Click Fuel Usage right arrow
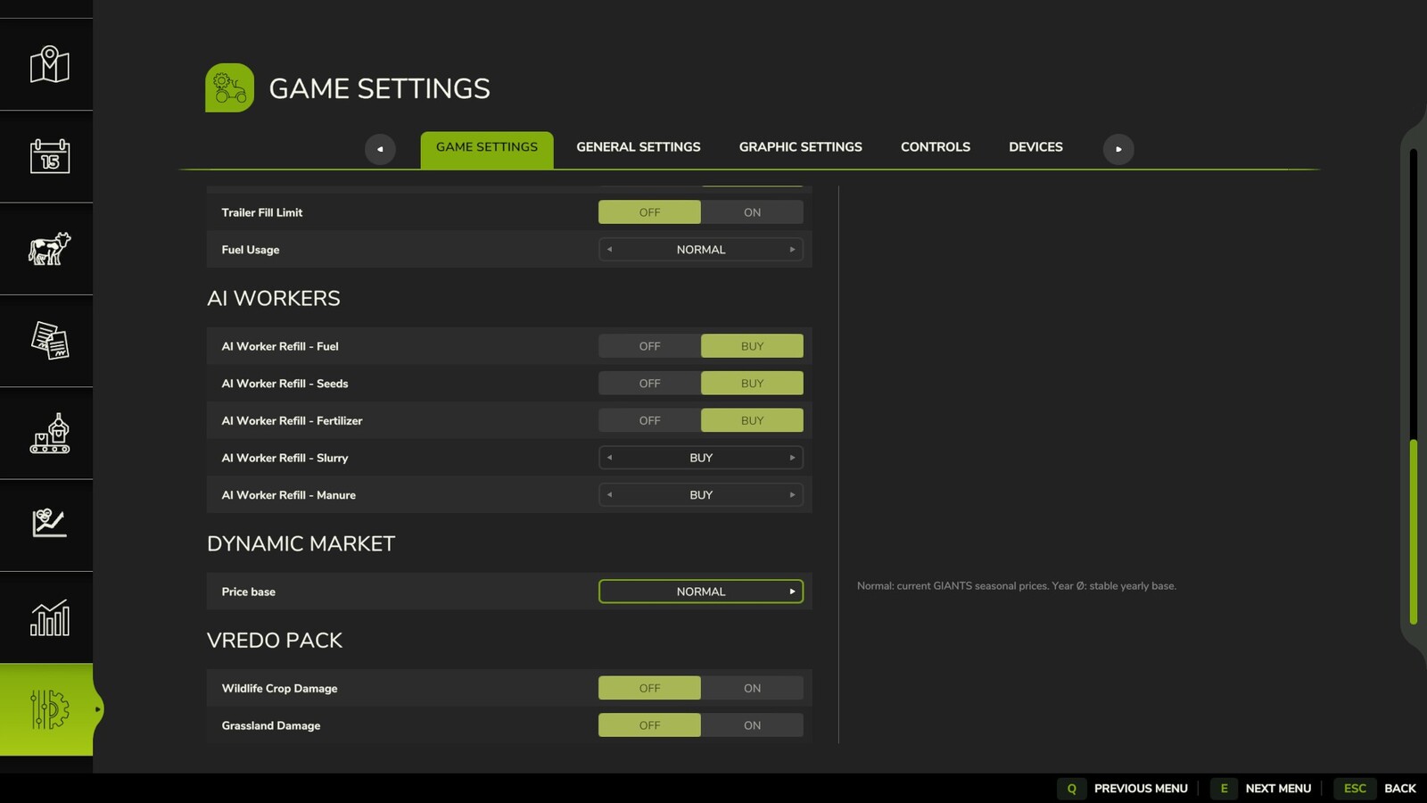 792,250
